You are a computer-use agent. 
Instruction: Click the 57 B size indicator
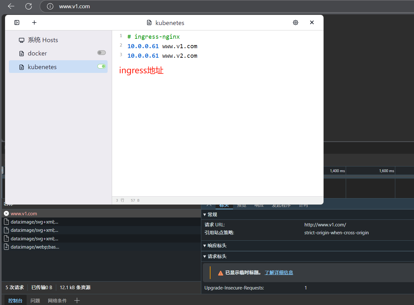pyautogui.click(x=135, y=200)
